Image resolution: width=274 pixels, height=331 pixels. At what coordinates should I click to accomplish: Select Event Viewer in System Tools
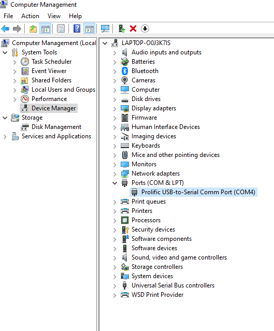(49, 71)
